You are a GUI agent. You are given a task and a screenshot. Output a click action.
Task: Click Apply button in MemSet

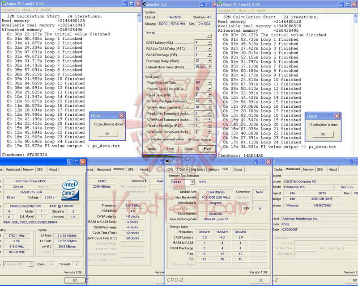[x=152, y=149]
